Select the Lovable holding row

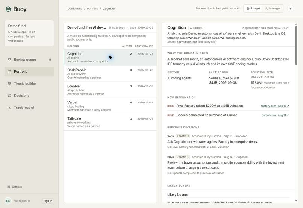[x=111, y=90]
